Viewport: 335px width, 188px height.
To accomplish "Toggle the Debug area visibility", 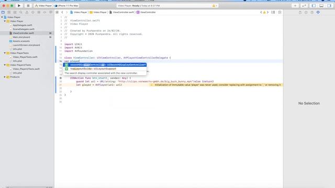I will coord(321,6).
